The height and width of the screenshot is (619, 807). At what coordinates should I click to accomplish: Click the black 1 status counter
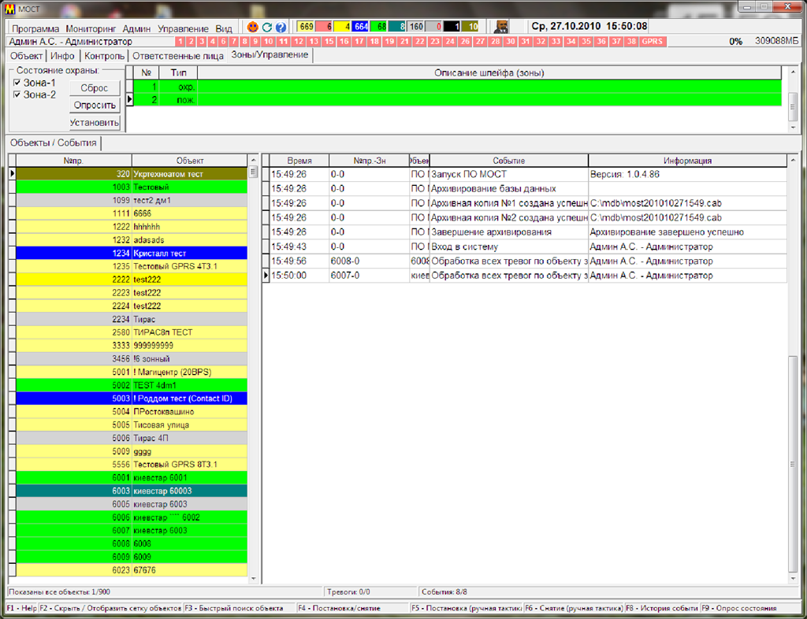(452, 27)
